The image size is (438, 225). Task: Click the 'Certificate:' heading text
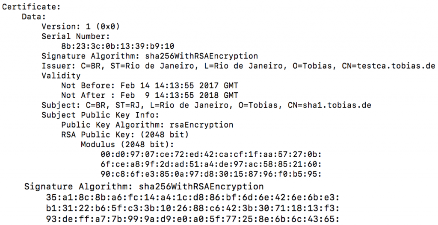coord(31,7)
